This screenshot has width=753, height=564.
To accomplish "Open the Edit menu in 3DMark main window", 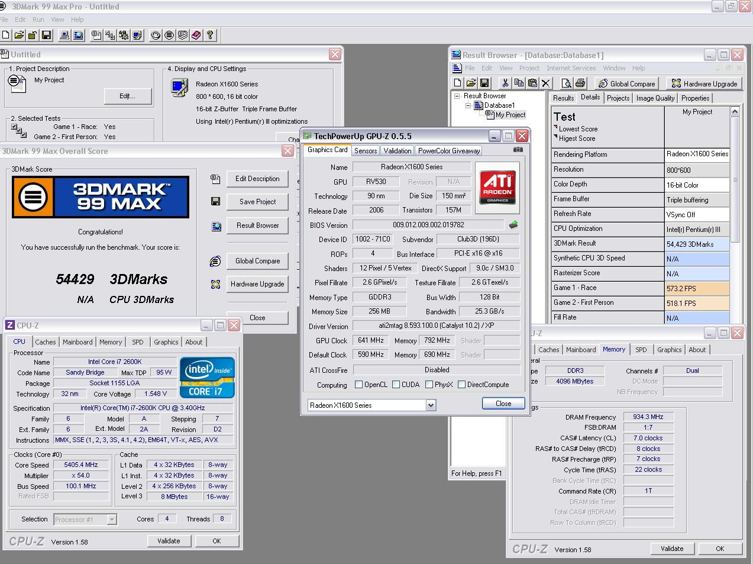I will tap(20, 20).
